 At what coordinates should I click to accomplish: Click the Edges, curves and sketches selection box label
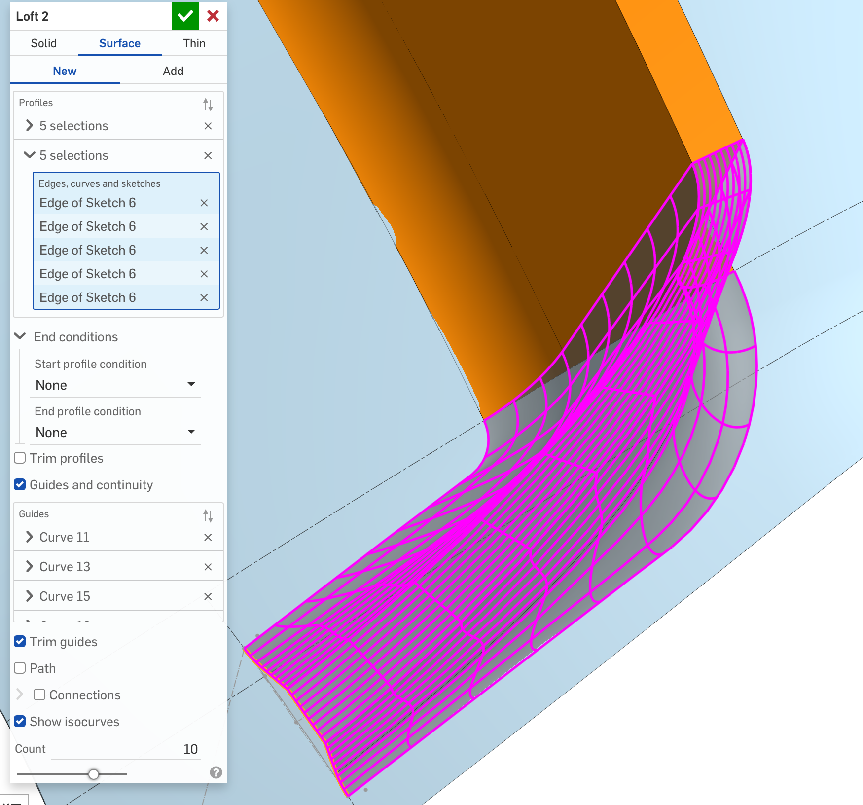pos(100,183)
